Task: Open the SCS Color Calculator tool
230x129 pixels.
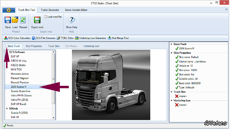Action: pyautogui.click(x=17, y=38)
